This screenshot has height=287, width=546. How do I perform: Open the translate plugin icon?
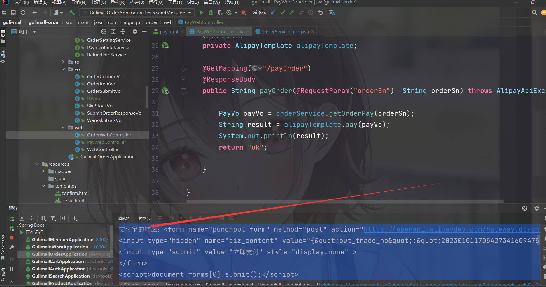tap(332, 13)
